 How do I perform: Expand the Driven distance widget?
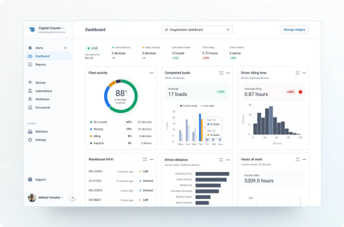221,160
